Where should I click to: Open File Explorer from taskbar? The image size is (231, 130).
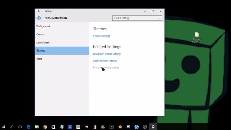pyautogui.click(x=37, y=127)
